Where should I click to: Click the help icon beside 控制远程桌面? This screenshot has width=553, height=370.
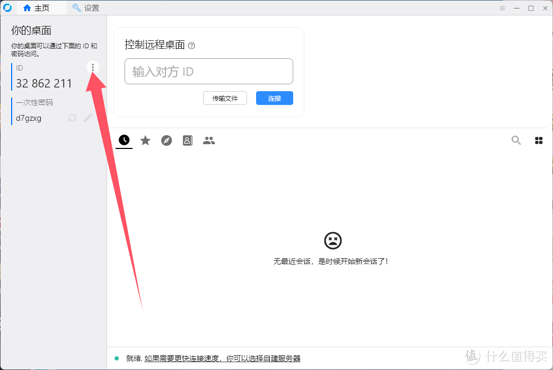[x=190, y=46]
